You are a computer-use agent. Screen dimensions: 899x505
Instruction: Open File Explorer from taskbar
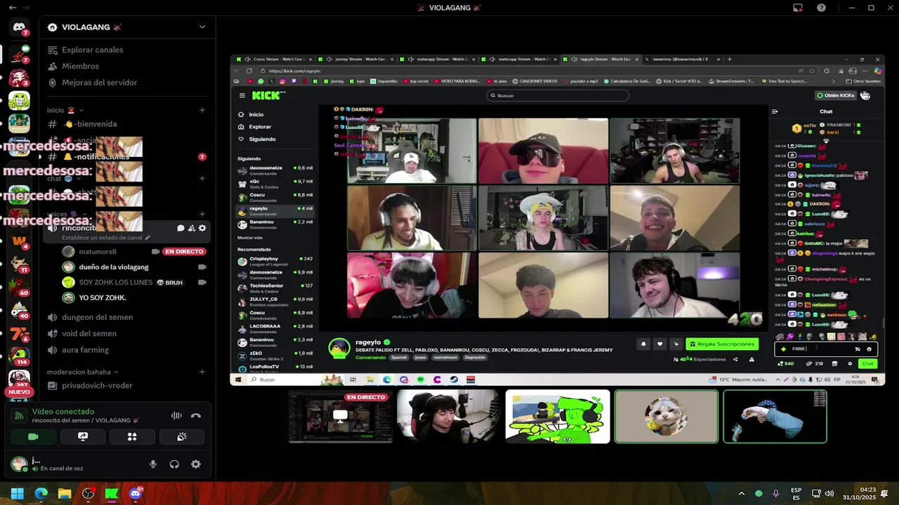65,494
